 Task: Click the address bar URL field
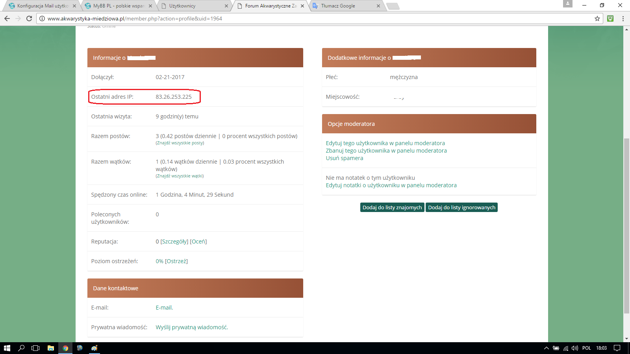pos(315,18)
